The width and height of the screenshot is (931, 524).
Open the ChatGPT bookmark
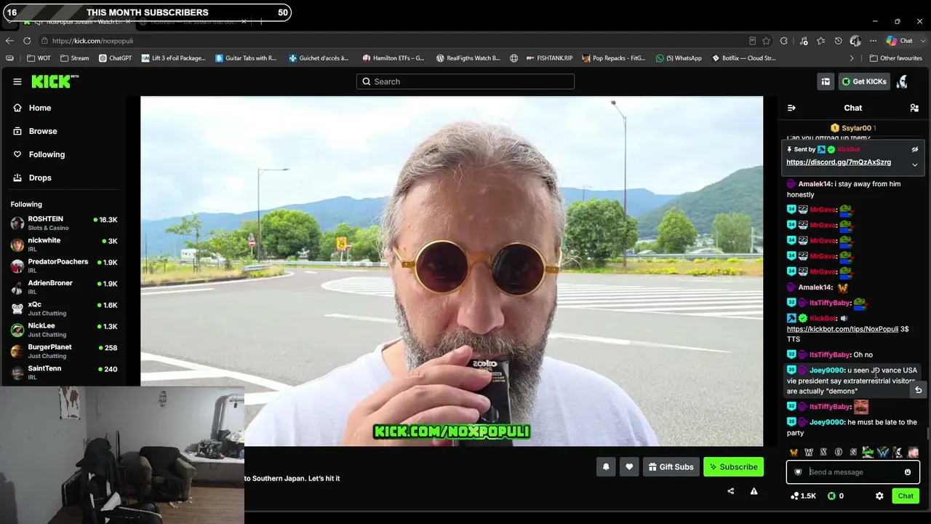115,58
